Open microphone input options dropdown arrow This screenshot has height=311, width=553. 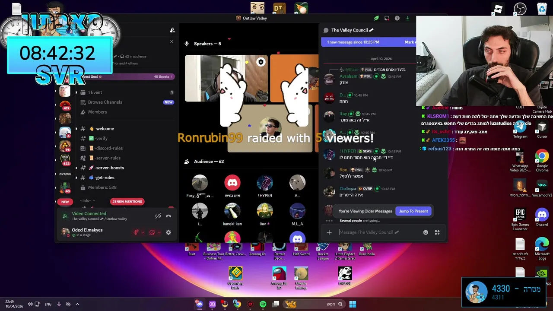pos(143,232)
